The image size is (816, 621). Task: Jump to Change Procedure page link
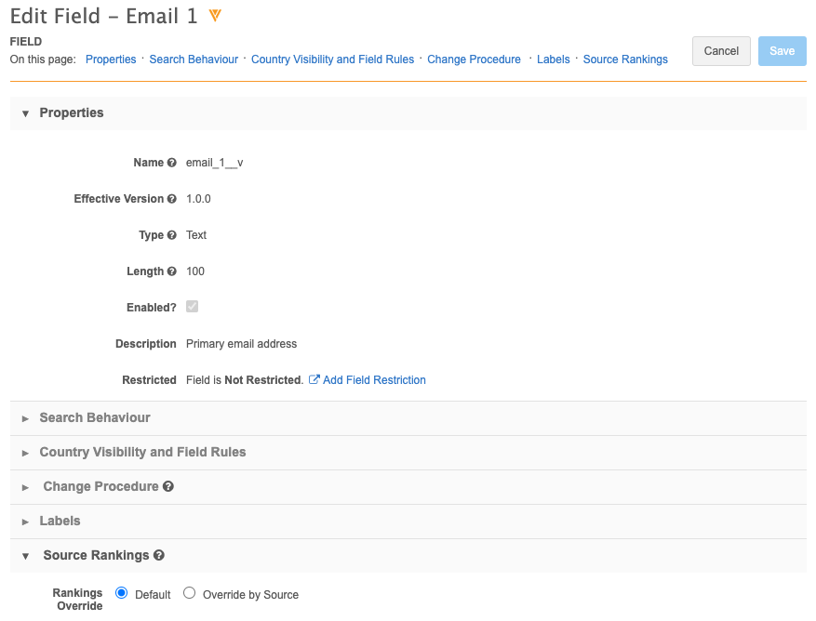point(474,59)
